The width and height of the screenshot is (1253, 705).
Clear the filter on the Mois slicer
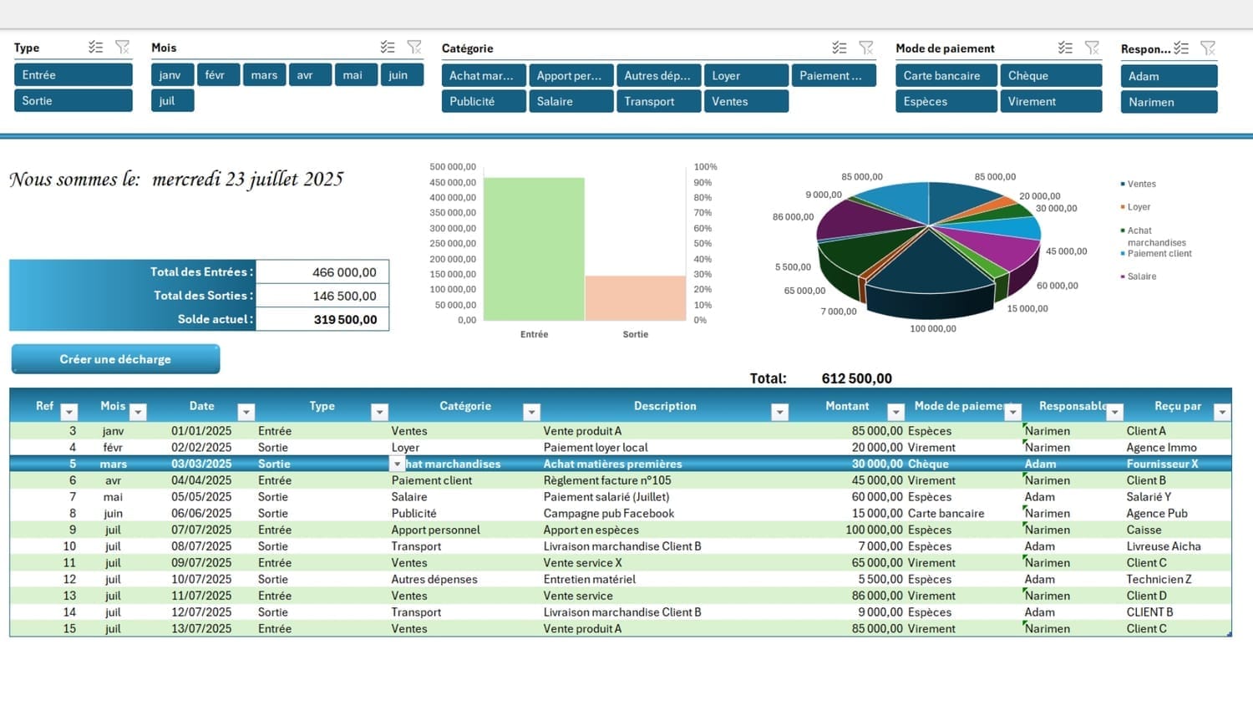pos(414,48)
